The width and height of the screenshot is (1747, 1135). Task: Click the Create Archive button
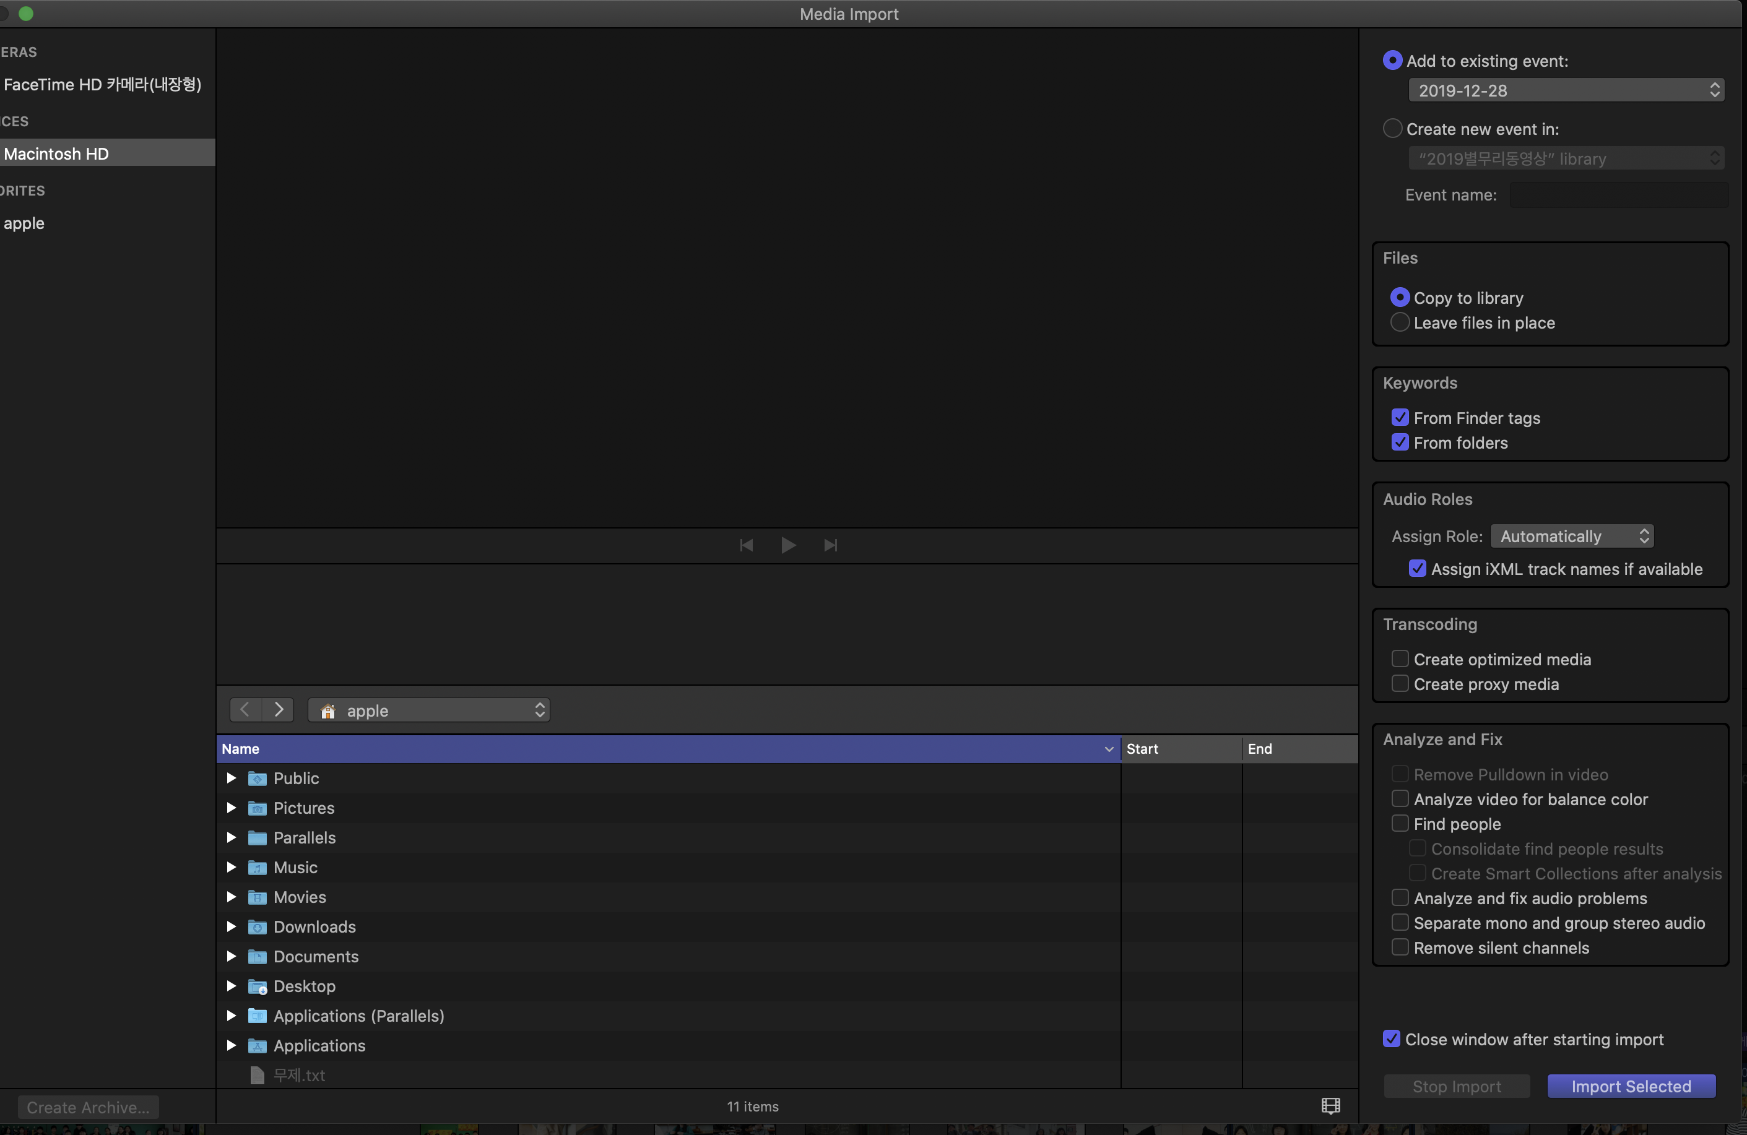(88, 1107)
